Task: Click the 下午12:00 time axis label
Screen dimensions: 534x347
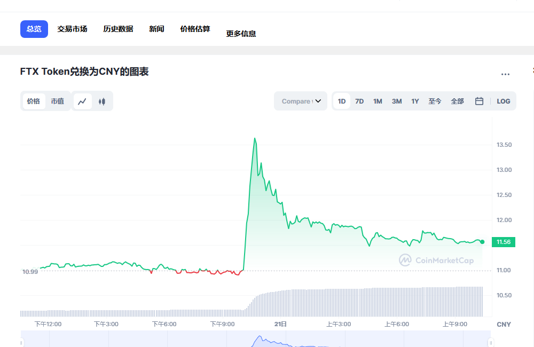Action: (x=48, y=324)
